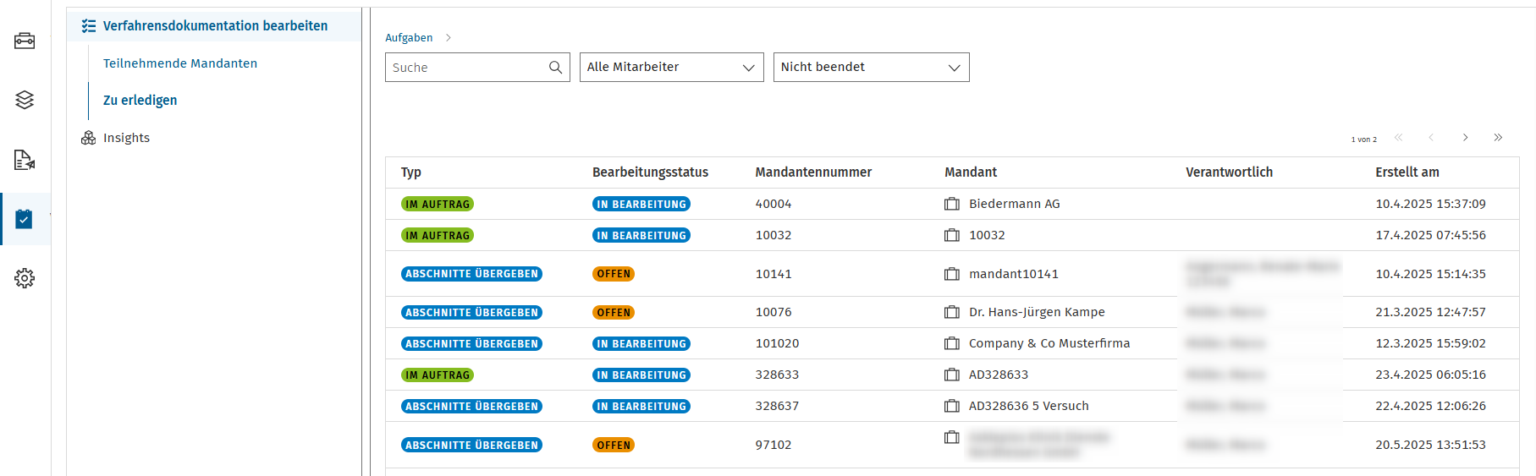Click briefcase icon next to Biedermann AG
Screen dimensions: 1536x476
tap(952, 204)
